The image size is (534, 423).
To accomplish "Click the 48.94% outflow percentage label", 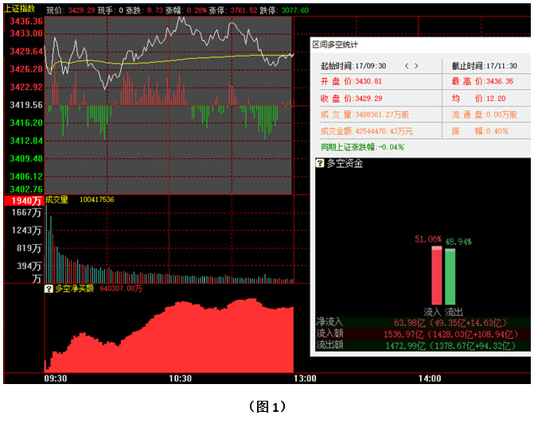I will 458,242.
